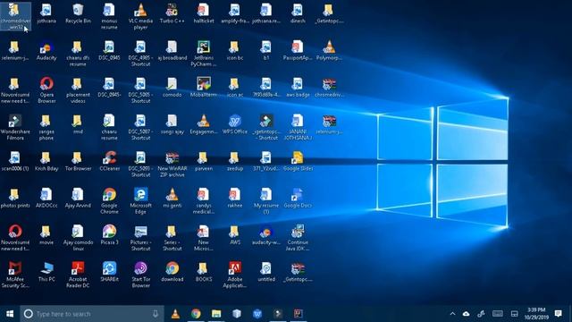Select the Recycle Bin desktop icon
The image size is (572, 322).
pyautogui.click(x=78, y=14)
